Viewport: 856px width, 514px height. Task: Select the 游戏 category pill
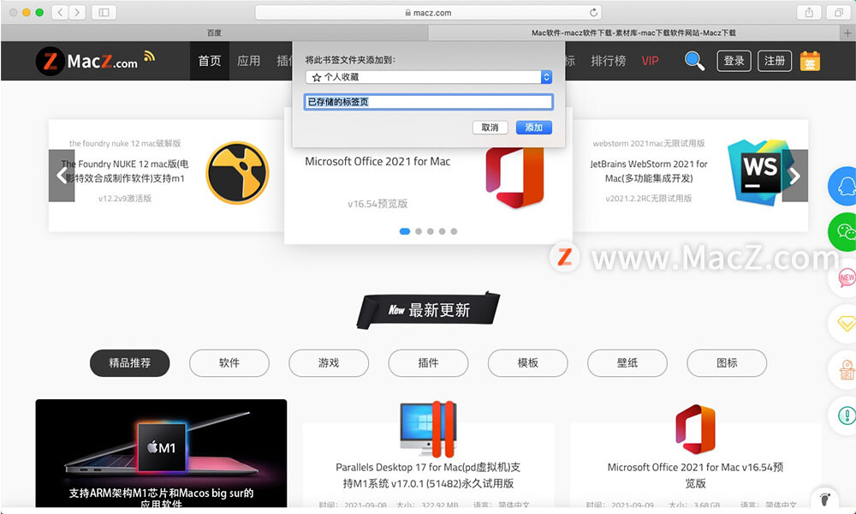(x=329, y=362)
